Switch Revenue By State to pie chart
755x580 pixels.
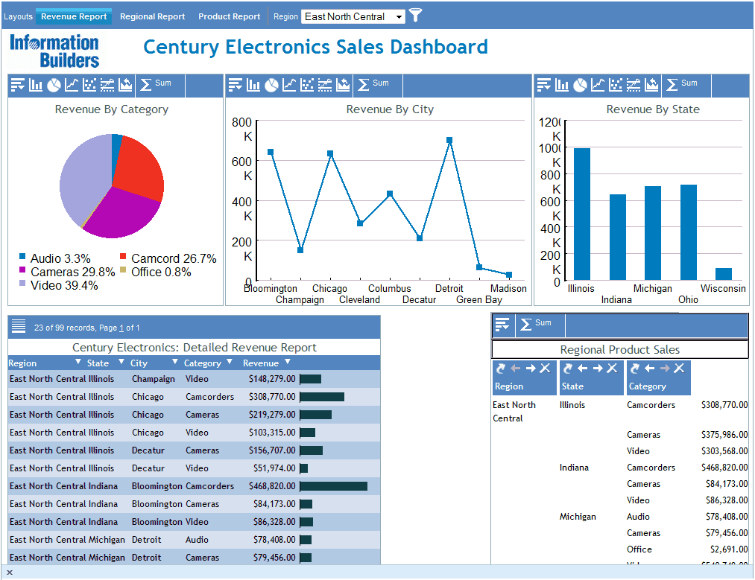click(580, 85)
